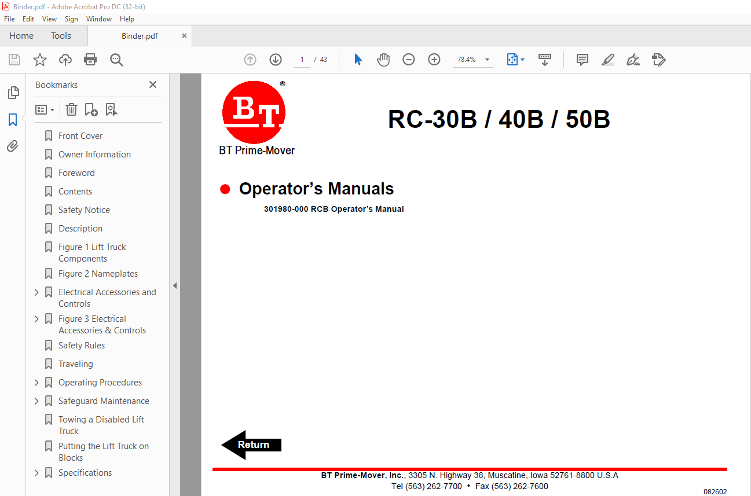The width and height of the screenshot is (751, 496).
Task: Select the Binder.pdf document tab
Action: 140,36
